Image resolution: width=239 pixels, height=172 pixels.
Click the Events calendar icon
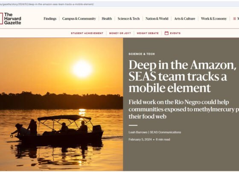pyautogui.click(x=166, y=33)
